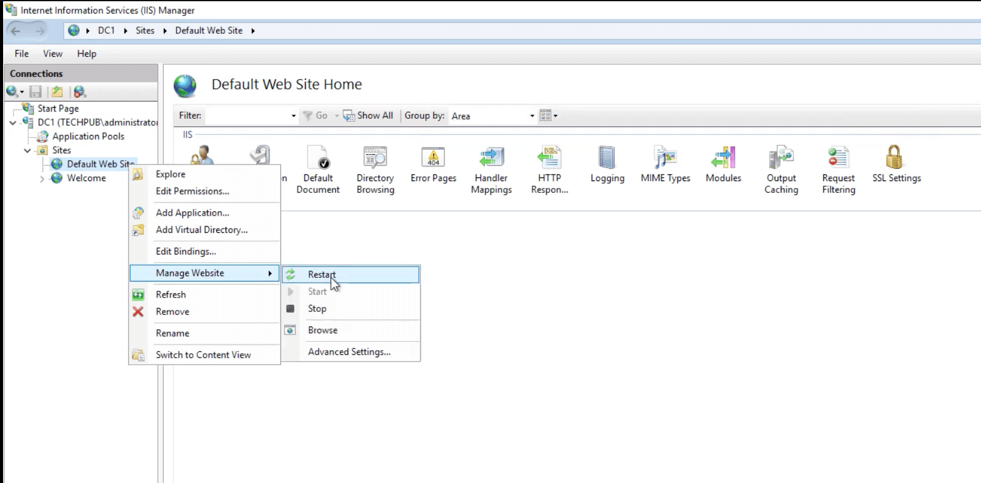Select the Welcome site in tree
Viewport: 981px width, 483px height.
[86, 179]
